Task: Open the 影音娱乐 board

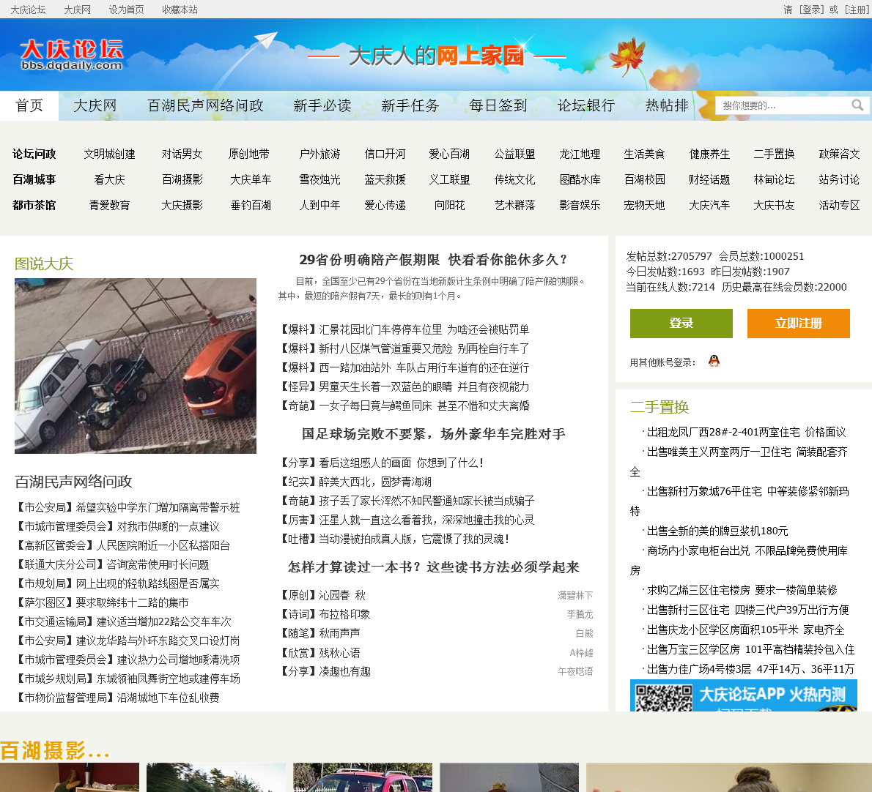Action: [x=580, y=205]
